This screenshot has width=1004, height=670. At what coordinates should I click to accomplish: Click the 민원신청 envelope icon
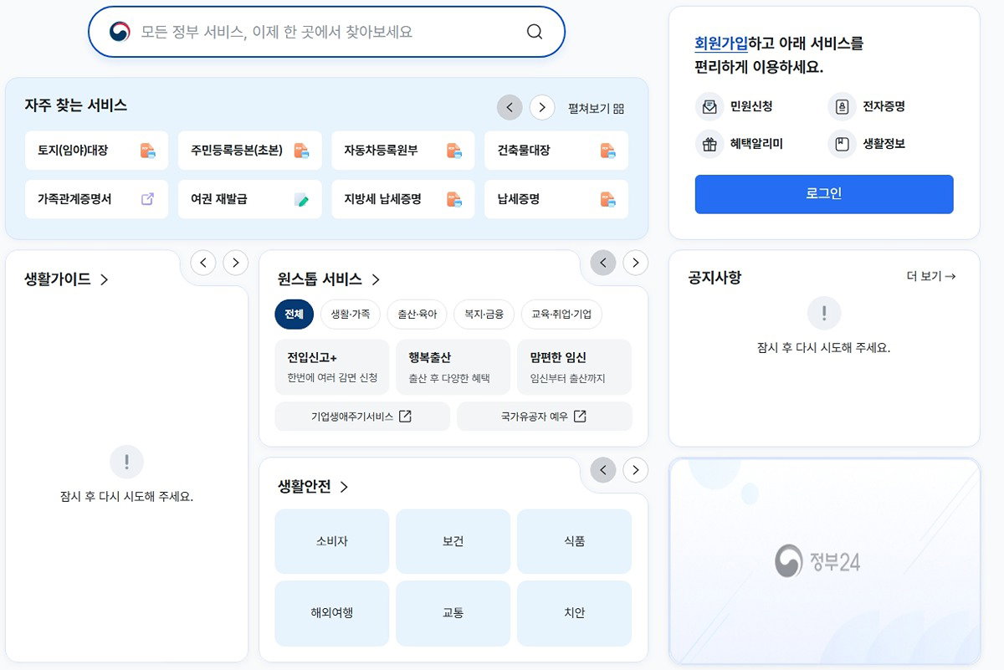point(709,107)
